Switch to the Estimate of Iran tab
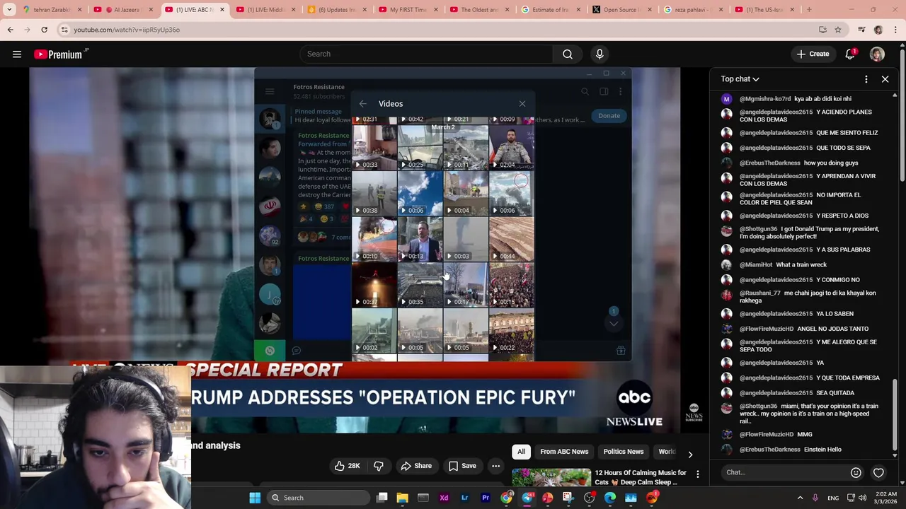The width and height of the screenshot is (906, 509). coord(551,10)
